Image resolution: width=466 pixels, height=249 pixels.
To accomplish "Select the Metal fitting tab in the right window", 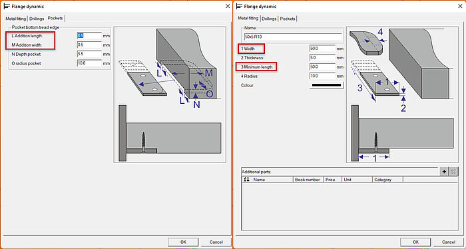I will [248, 18].
